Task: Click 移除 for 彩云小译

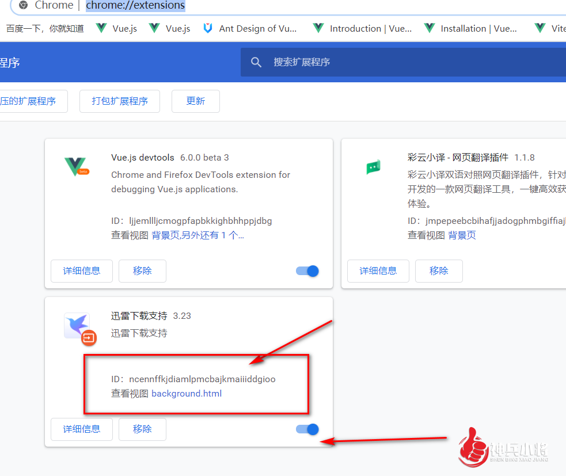Action: [x=439, y=271]
